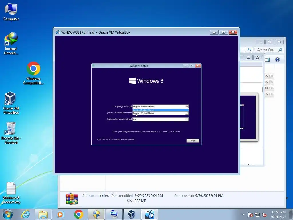Open Keyboard or input method dropdown
293x220 pixels.
[x=161, y=119]
